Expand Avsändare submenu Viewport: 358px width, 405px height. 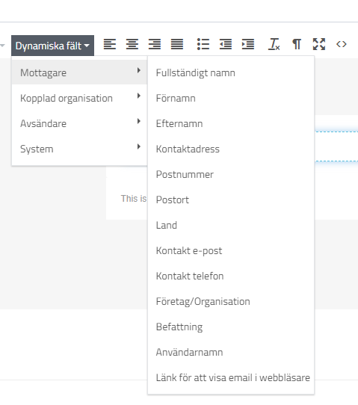pyautogui.click(x=79, y=123)
